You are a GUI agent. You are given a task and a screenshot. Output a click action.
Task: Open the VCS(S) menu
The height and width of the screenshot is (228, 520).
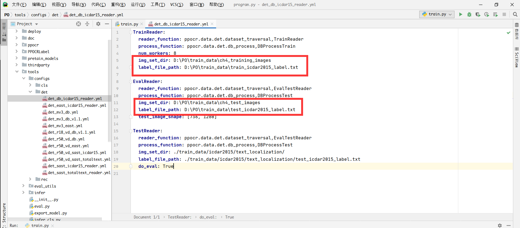coord(177,5)
